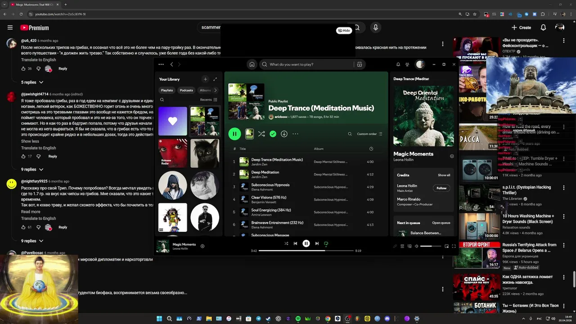Open a new browser tab

65,4
